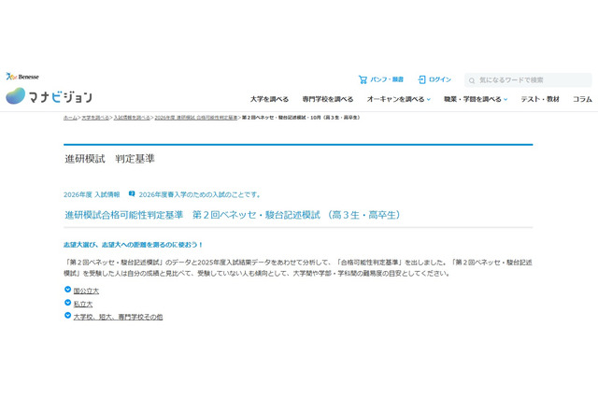Open the オーキャンを調べる menu item
The width and height of the screenshot is (598, 398).
[x=395, y=99]
